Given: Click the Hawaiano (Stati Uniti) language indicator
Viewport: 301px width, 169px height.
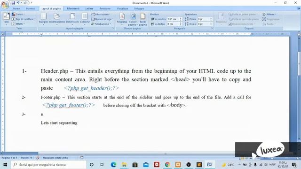Looking at the screenshot, I should coord(55,158).
